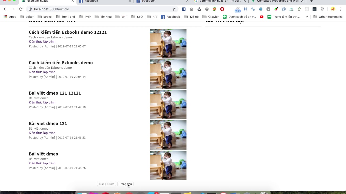Click the chain link extension icon
This screenshot has height=194, width=346.
(253, 9)
